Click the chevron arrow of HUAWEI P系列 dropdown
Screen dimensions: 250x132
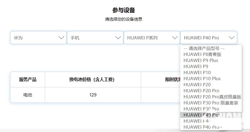pyautogui.click(x=174, y=38)
